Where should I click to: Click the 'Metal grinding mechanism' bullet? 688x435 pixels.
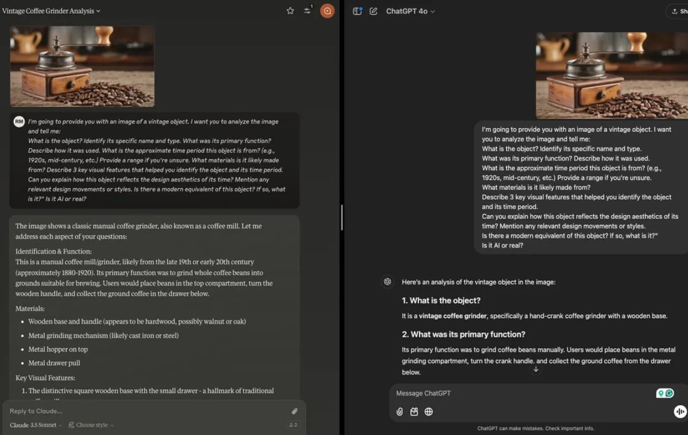coord(103,335)
